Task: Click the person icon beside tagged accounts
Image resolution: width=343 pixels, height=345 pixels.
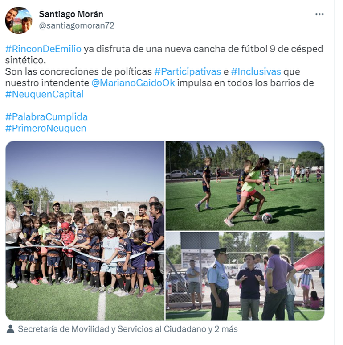Action: coord(10,329)
